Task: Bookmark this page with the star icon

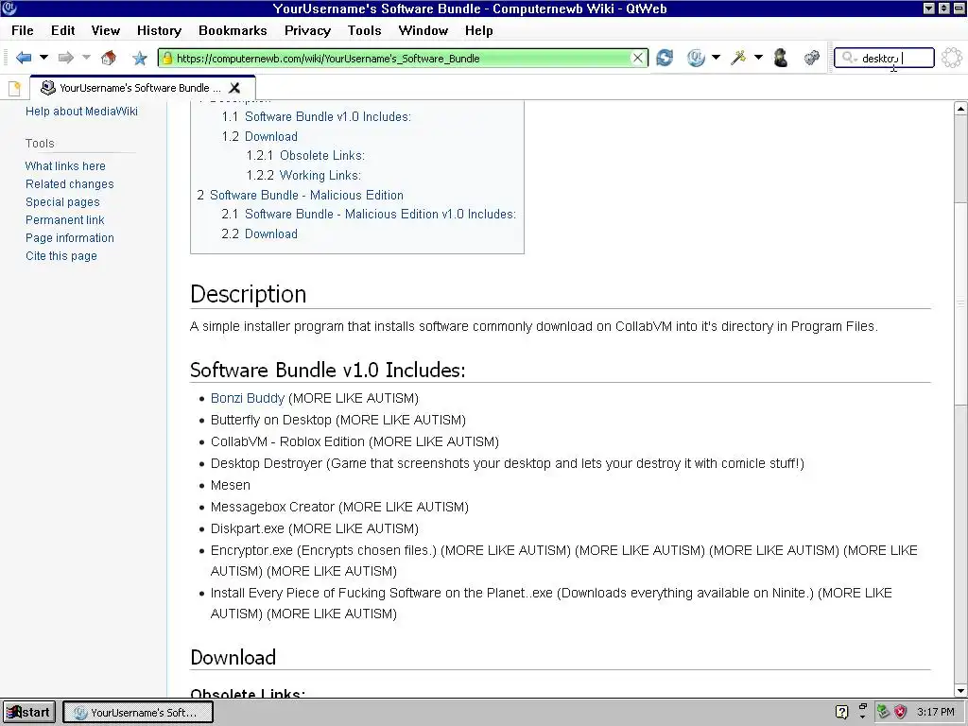Action: pyautogui.click(x=140, y=58)
